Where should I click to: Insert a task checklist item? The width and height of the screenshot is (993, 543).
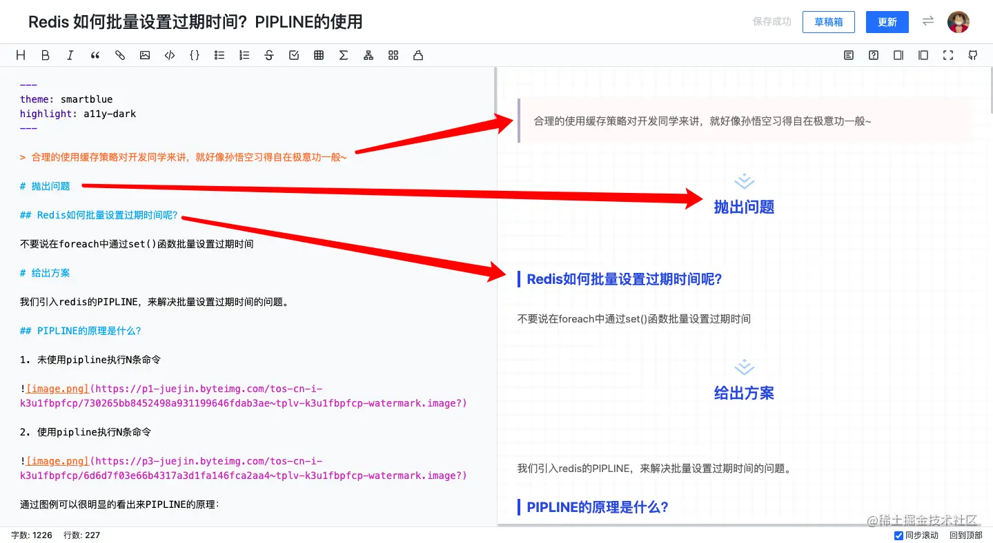(294, 56)
